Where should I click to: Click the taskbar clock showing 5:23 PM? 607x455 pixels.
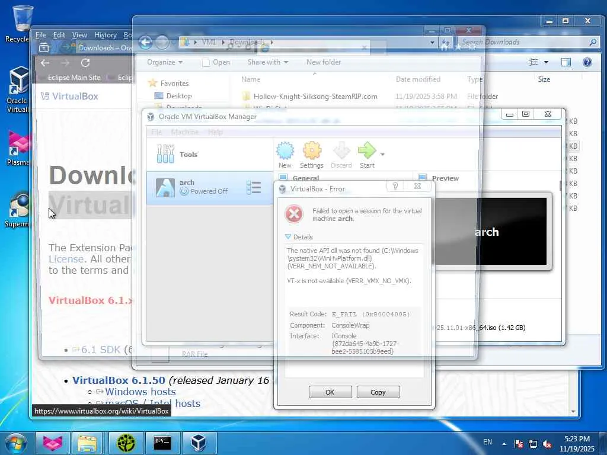pos(577,444)
